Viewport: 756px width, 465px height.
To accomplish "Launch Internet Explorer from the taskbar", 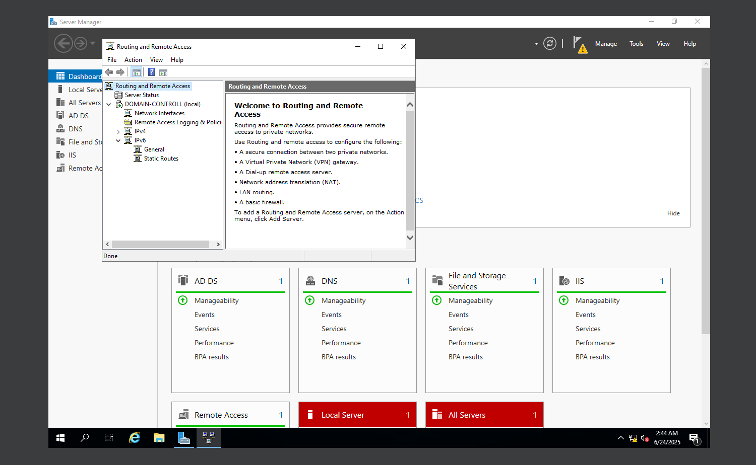I will pos(134,438).
